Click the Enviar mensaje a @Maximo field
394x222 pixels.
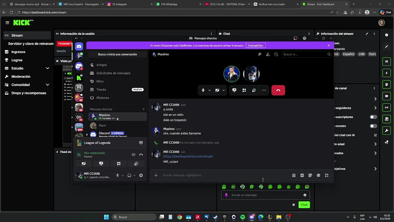[x=226, y=175]
